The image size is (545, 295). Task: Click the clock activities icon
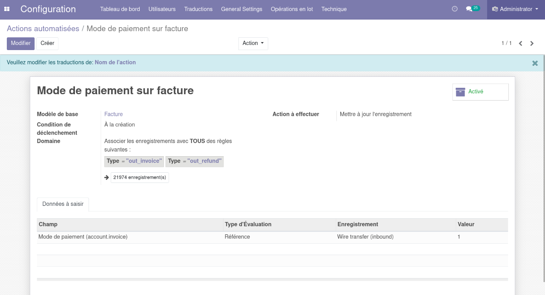(455, 9)
